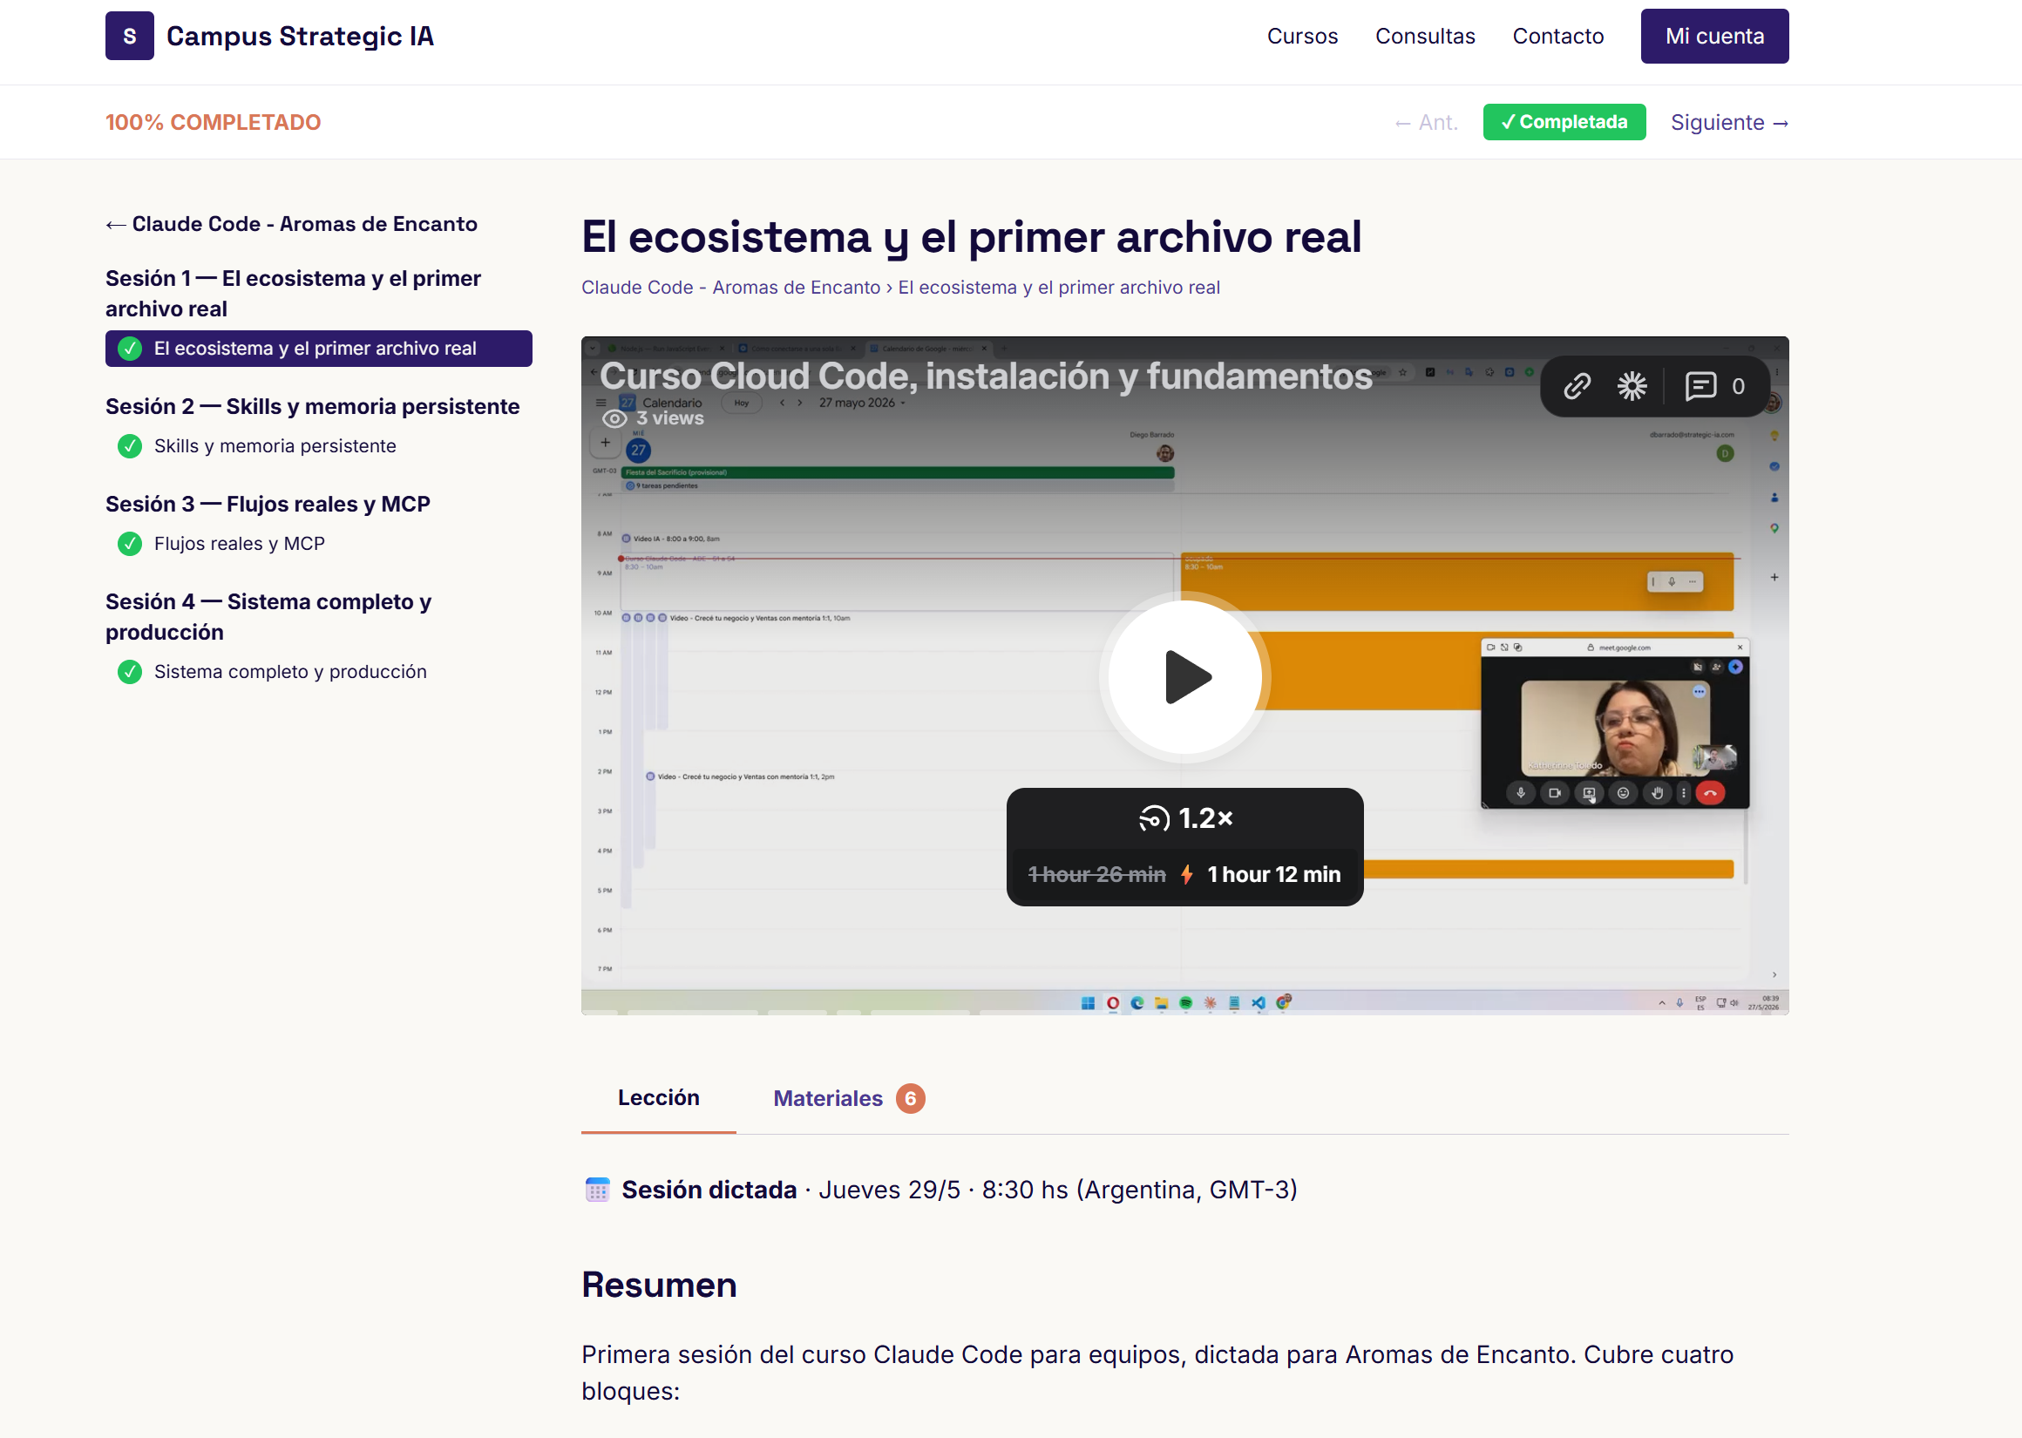2022x1438 pixels.
Task: Click the Resumen heading
Action: click(x=660, y=1285)
